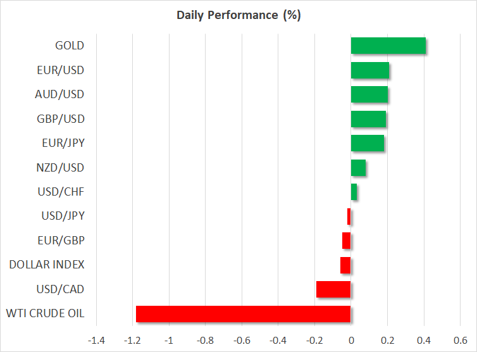Select the red WTI CRUDE OIL bar
Screen dimensions: 477x352
tap(243, 314)
